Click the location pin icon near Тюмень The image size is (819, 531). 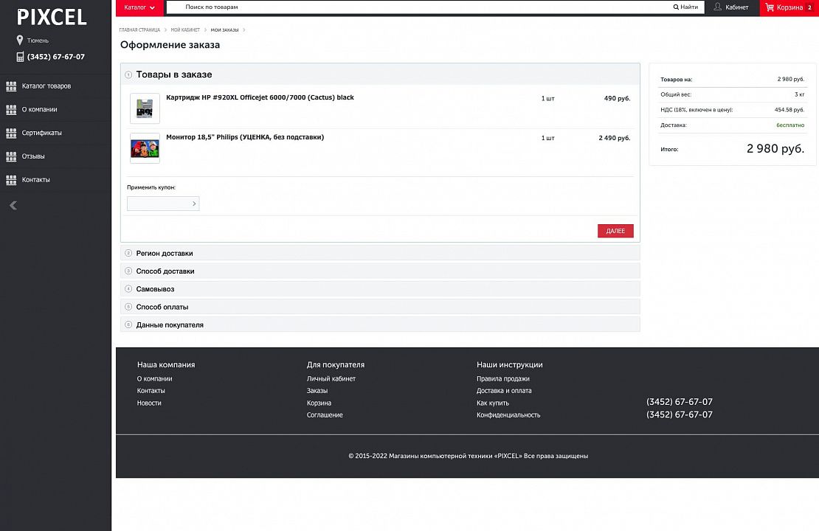[x=20, y=40]
